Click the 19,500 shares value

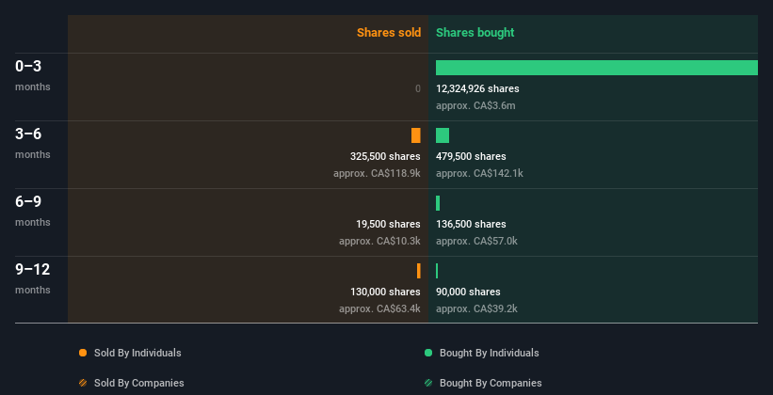[388, 224]
